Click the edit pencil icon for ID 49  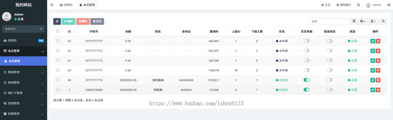[x=373, y=80]
